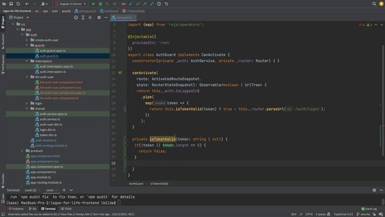Click the Synchronize/reload toolbar icon
Viewport: 385px width, 217px height.
point(18,4)
